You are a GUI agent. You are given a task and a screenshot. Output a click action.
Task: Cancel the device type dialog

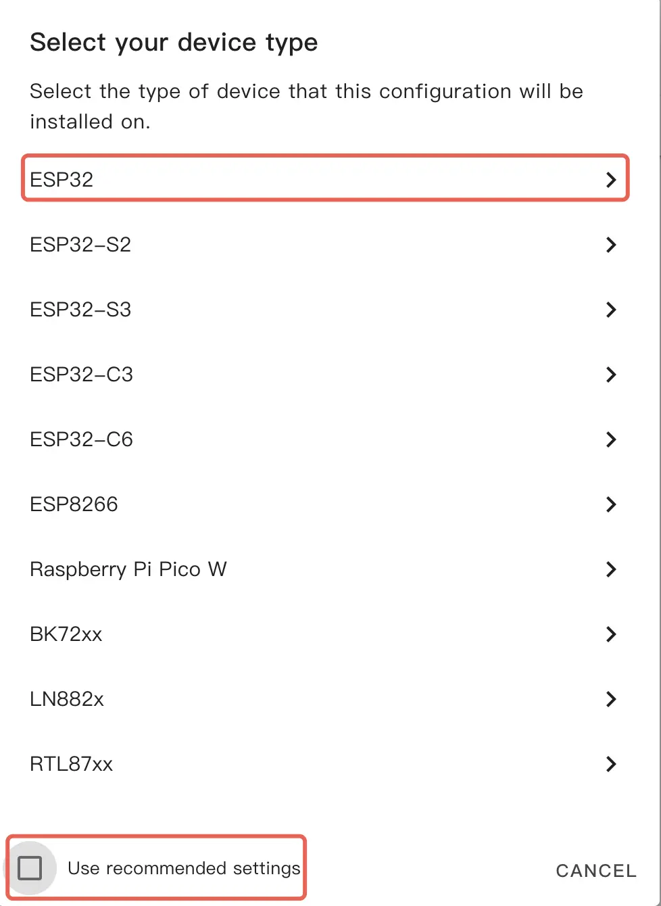pyautogui.click(x=596, y=871)
